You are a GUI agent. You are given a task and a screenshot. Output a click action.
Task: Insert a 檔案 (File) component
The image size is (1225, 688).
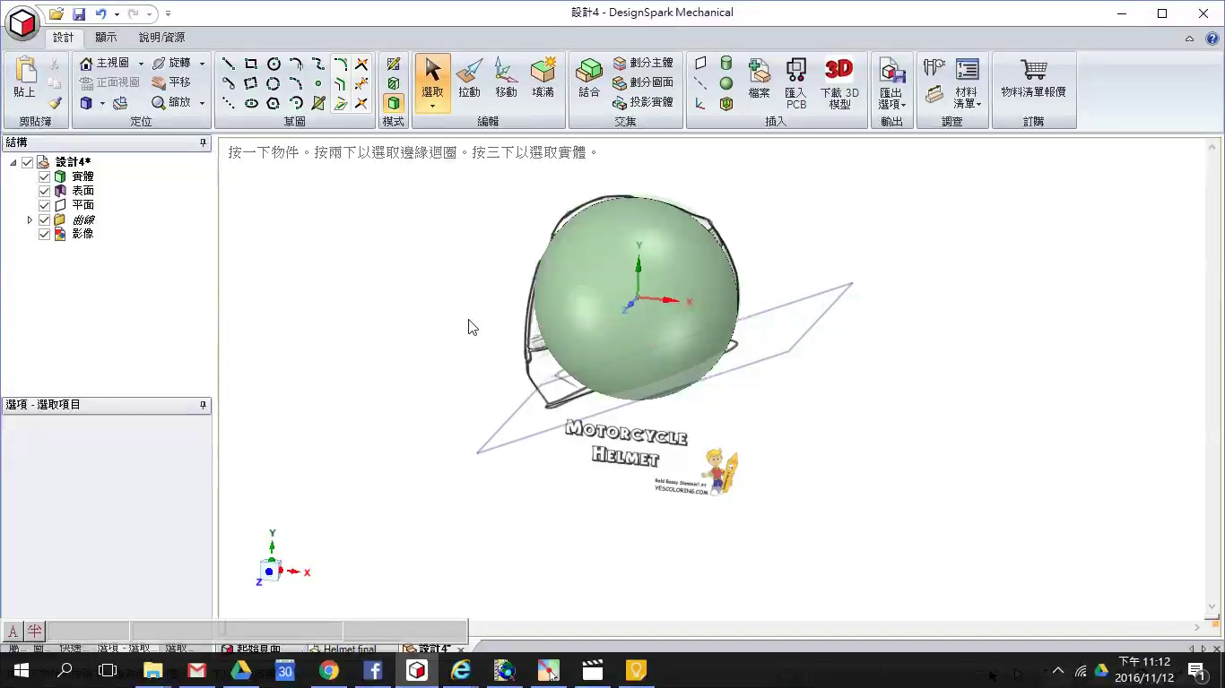click(760, 78)
